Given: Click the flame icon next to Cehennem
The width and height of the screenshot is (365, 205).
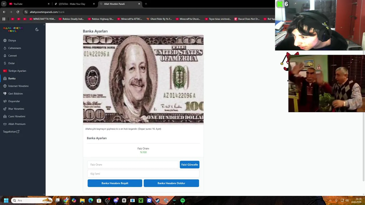Looking at the screenshot, I should [5, 48].
